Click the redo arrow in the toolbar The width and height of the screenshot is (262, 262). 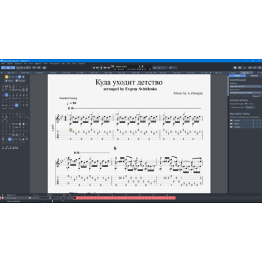tap(39, 67)
